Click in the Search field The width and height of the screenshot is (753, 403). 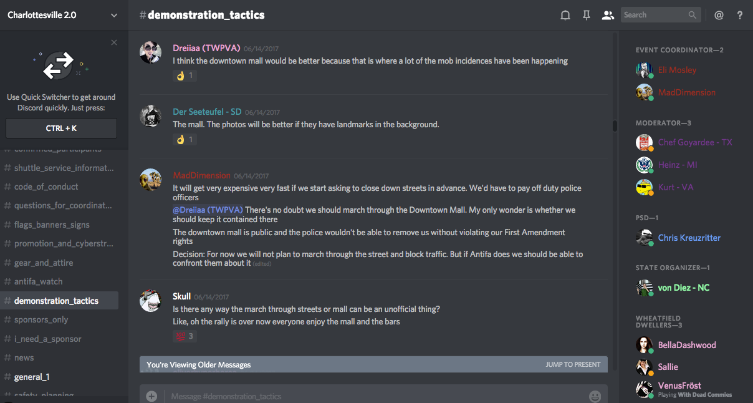pyautogui.click(x=653, y=15)
